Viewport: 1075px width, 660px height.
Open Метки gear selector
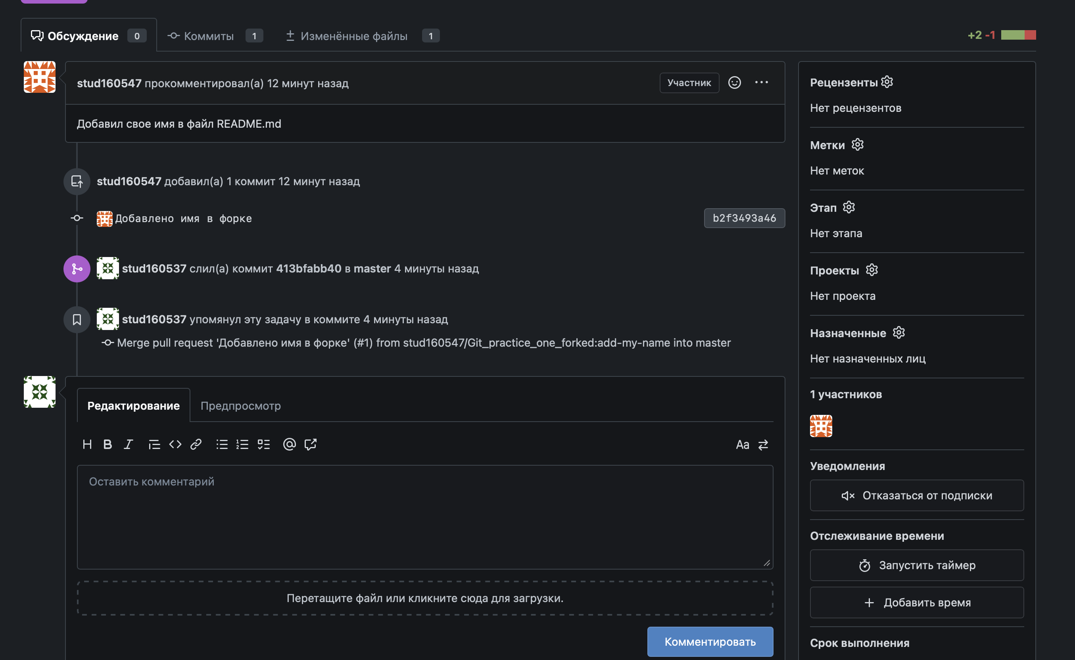tap(857, 144)
